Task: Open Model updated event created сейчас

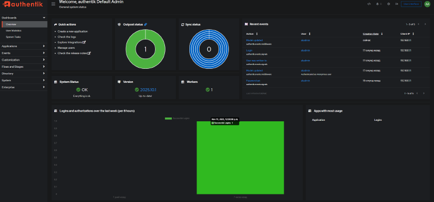Action: point(254,40)
